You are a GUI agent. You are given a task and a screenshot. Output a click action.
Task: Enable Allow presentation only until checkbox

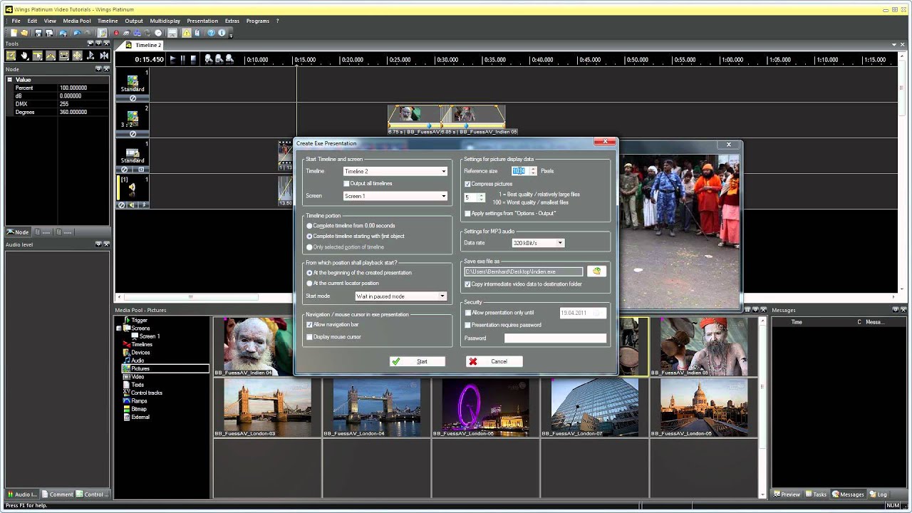(x=467, y=313)
